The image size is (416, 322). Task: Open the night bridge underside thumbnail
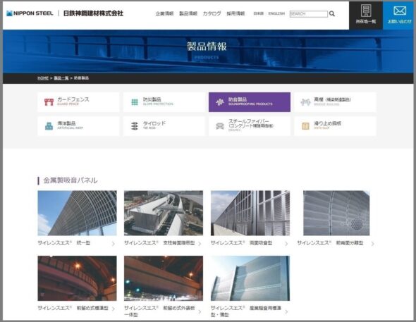pyautogui.click(x=77, y=278)
